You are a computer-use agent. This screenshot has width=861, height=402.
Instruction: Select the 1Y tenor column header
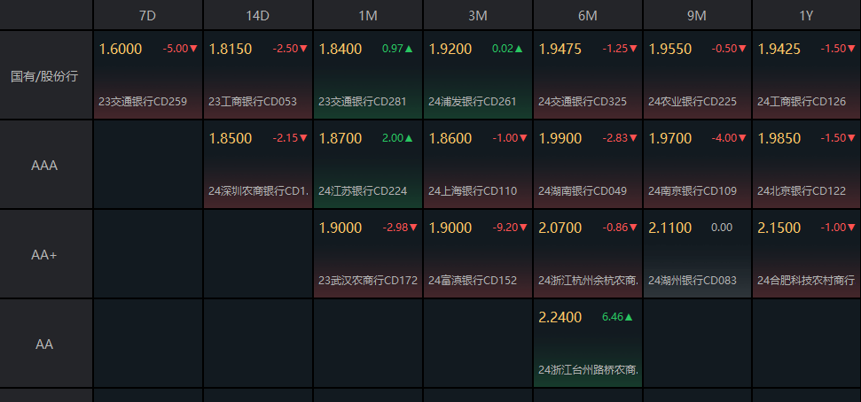[806, 15]
